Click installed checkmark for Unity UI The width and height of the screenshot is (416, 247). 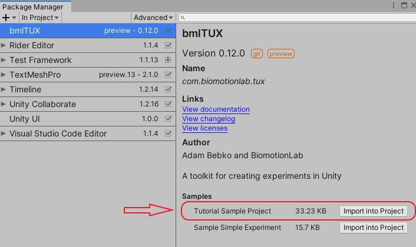(168, 119)
